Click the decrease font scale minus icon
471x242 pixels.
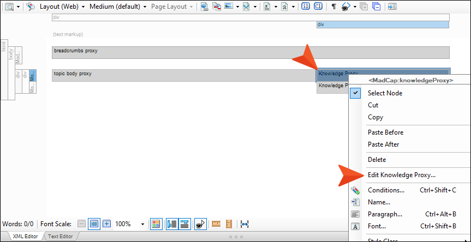(x=82, y=223)
